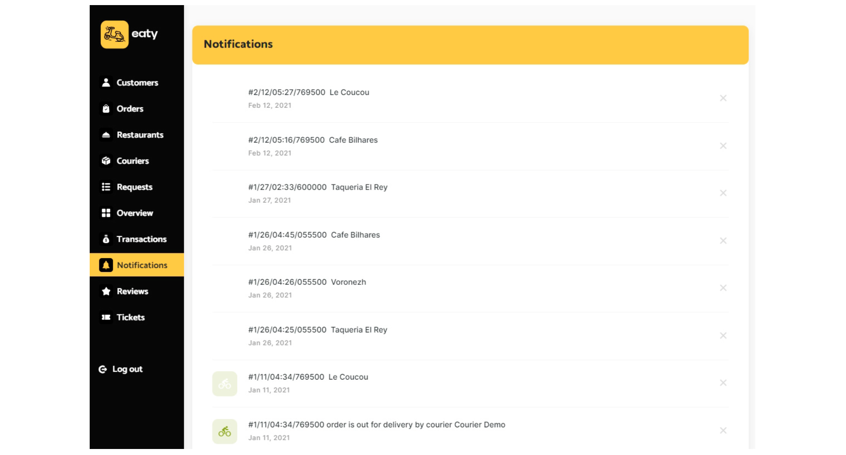Viewport: 846px width, 455px height.
Task: Click bicycle icon beside out for delivery notification
Action: tap(225, 431)
